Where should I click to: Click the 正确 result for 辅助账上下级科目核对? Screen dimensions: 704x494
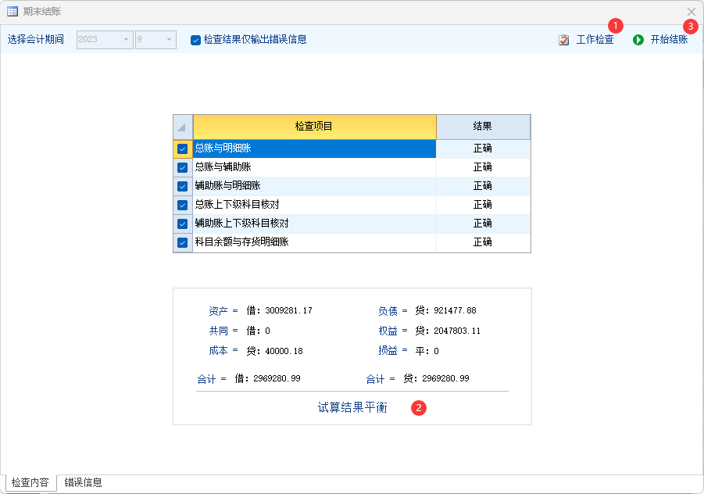coord(483,224)
